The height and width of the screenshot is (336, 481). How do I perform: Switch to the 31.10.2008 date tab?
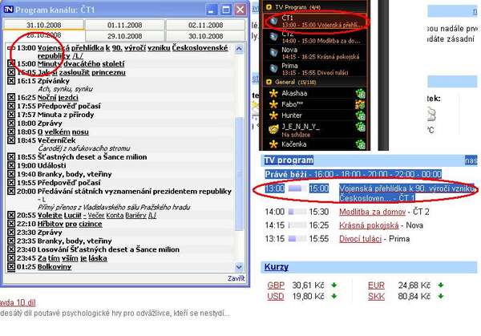43,25
